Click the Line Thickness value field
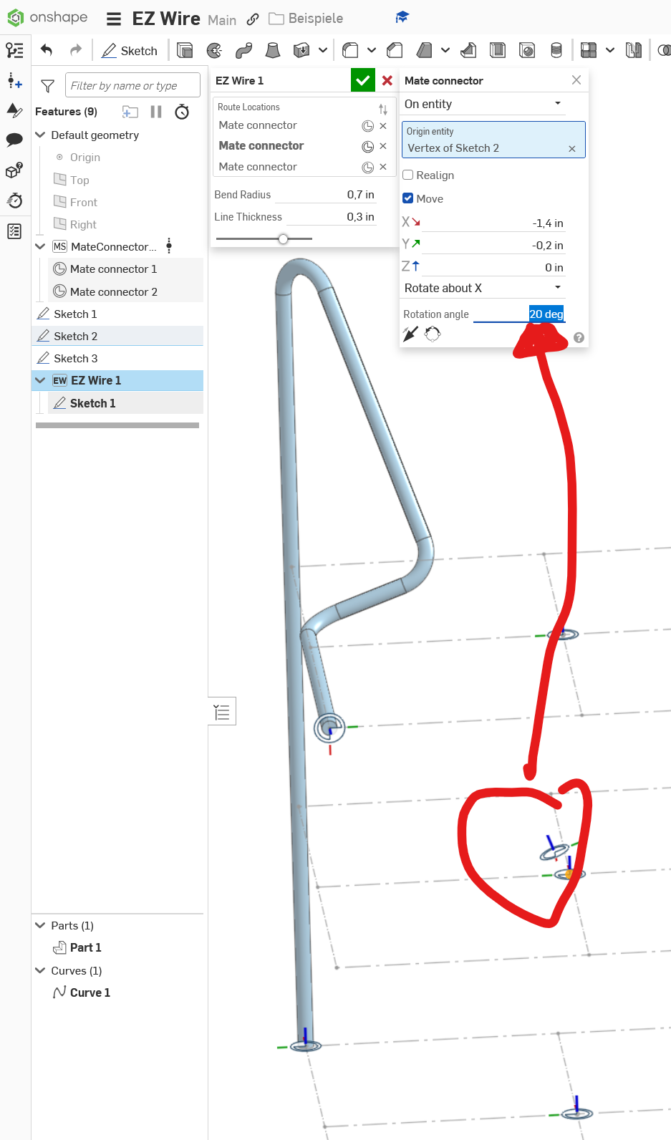The height and width of the screenshot is (1140, 671). tap(331, 217)
